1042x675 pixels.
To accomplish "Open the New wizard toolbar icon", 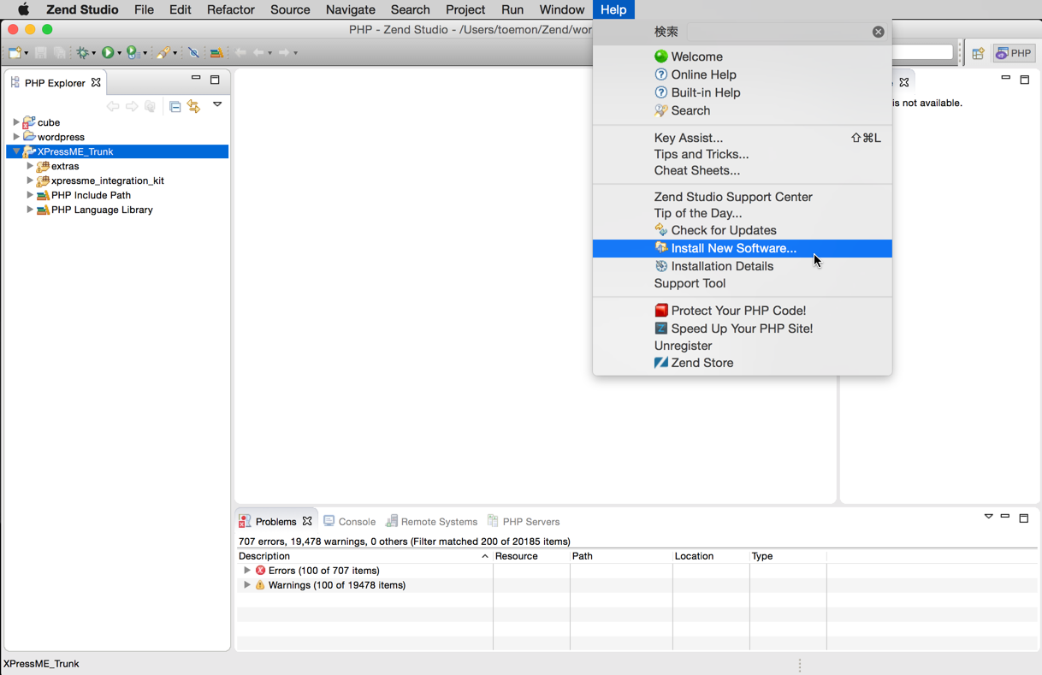I will coord(15,53).
